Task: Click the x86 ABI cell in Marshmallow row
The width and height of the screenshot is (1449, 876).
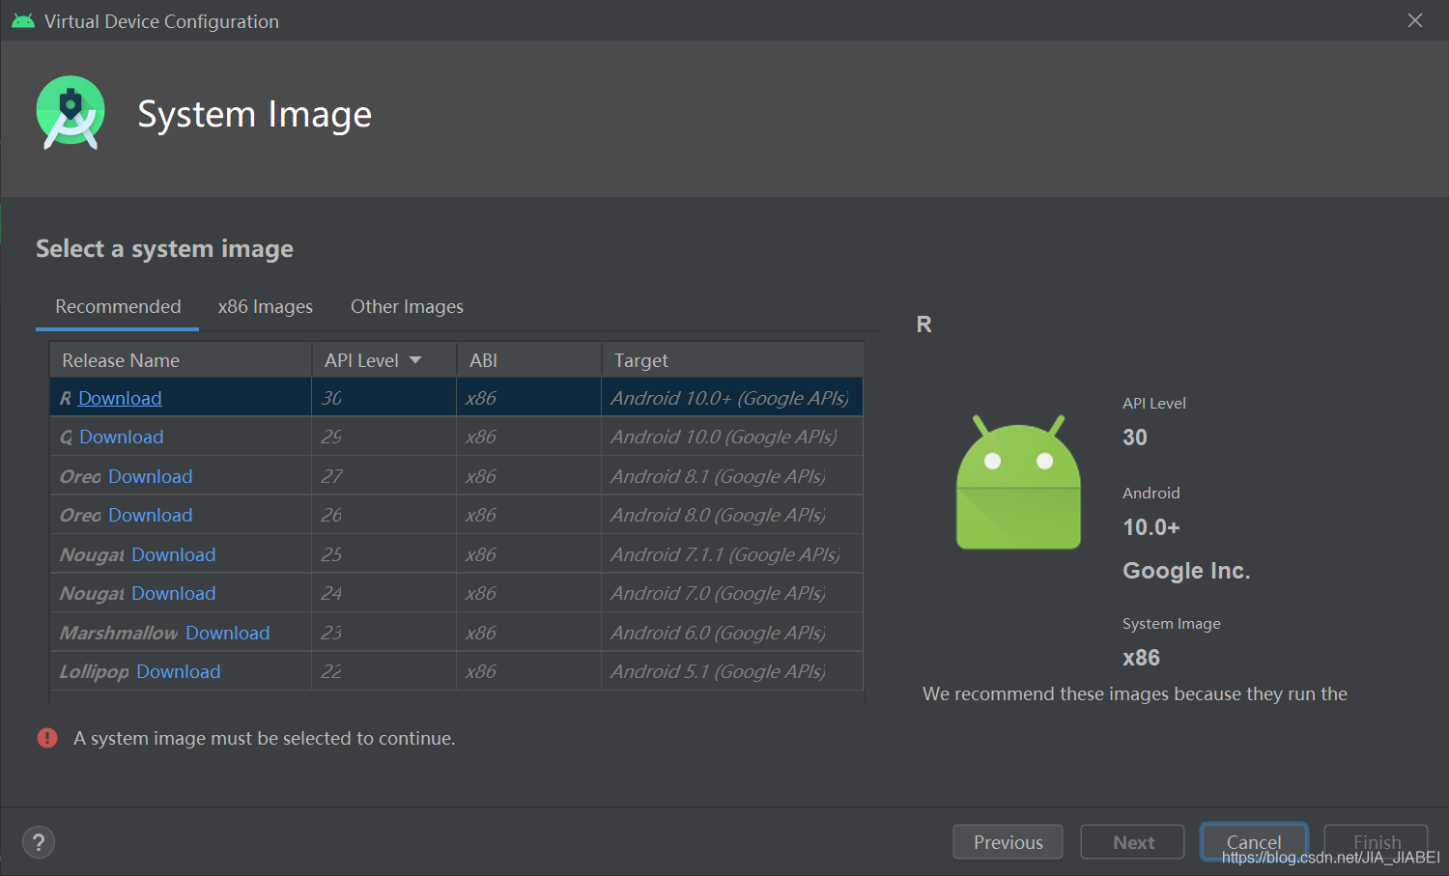Action: pyautogui.click(x=529, y=633)
